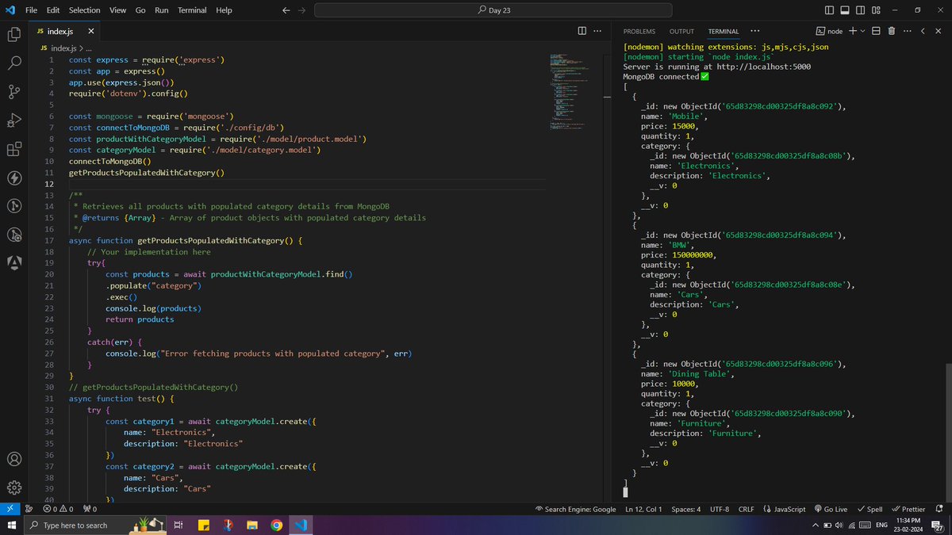Click the split editor right icon
The image size is (952, 535).
coord(582,31)
